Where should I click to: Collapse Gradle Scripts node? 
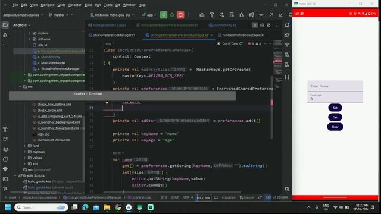(x=15, y=176)
